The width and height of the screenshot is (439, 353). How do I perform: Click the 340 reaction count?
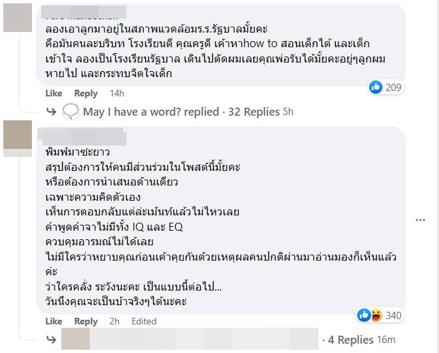[394, 315]
